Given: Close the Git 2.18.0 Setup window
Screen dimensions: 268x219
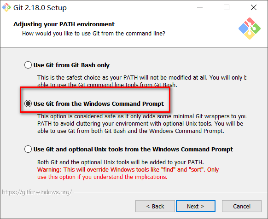Looking at the screenshot, I should click(254, 7).
